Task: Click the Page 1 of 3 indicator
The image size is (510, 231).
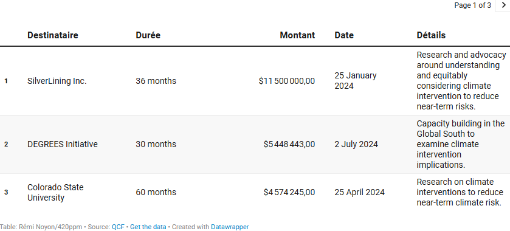Action: pyautogui.click(x=472, y=5)
